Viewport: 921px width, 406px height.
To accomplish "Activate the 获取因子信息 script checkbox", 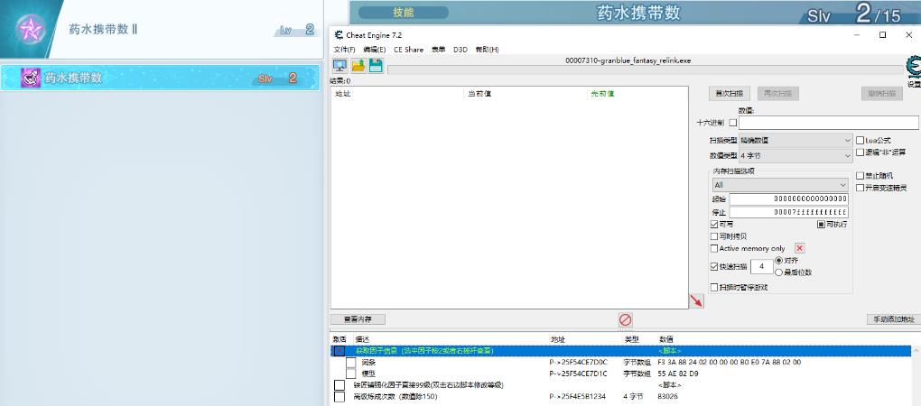I will tap(340, 351).
